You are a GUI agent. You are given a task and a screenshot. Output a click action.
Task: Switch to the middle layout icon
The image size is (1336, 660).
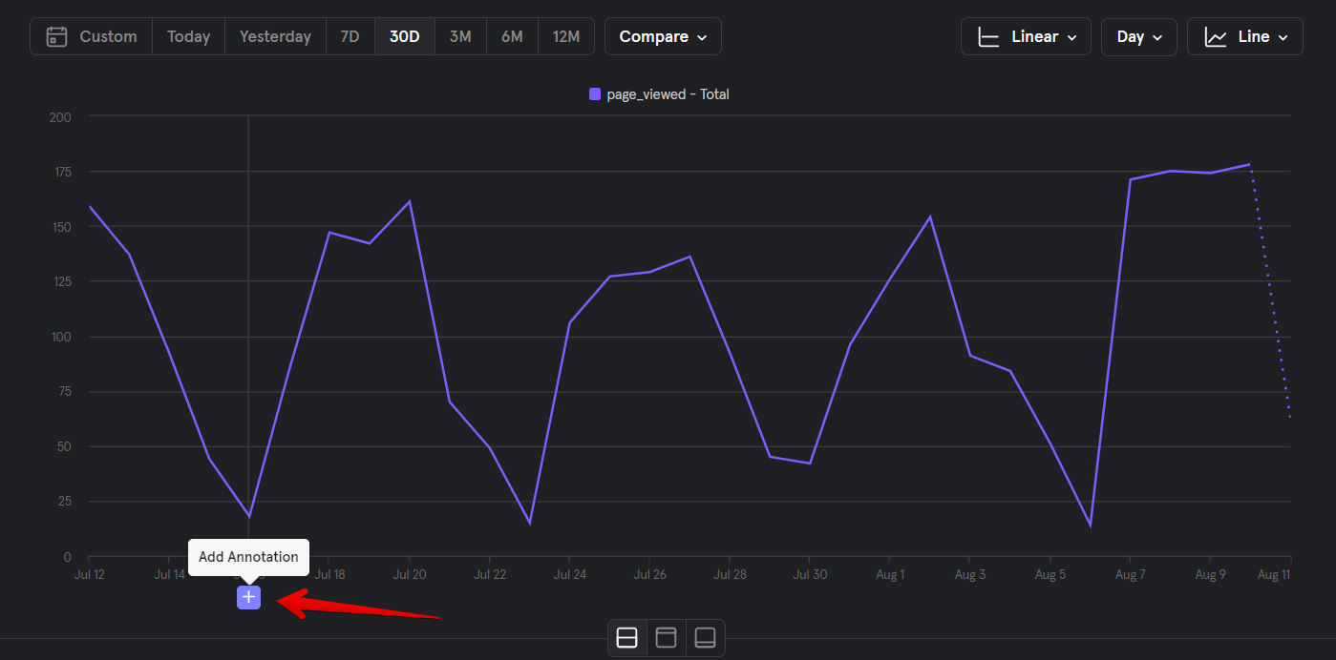click(x=667, y=637)
